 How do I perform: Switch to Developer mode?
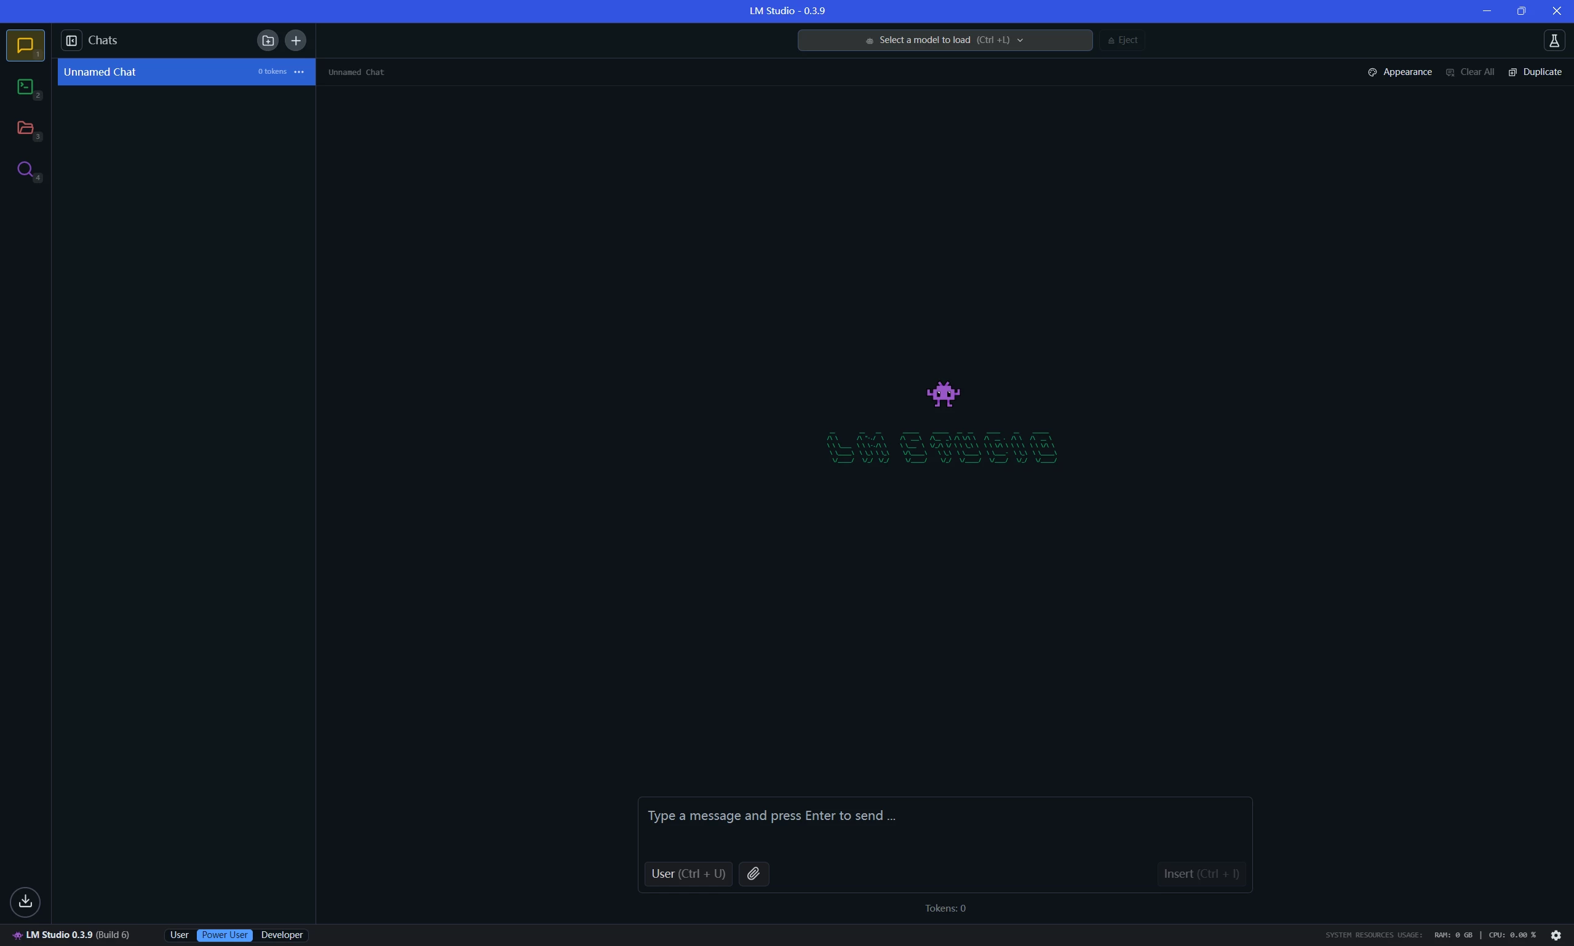(x=281, y=935)
